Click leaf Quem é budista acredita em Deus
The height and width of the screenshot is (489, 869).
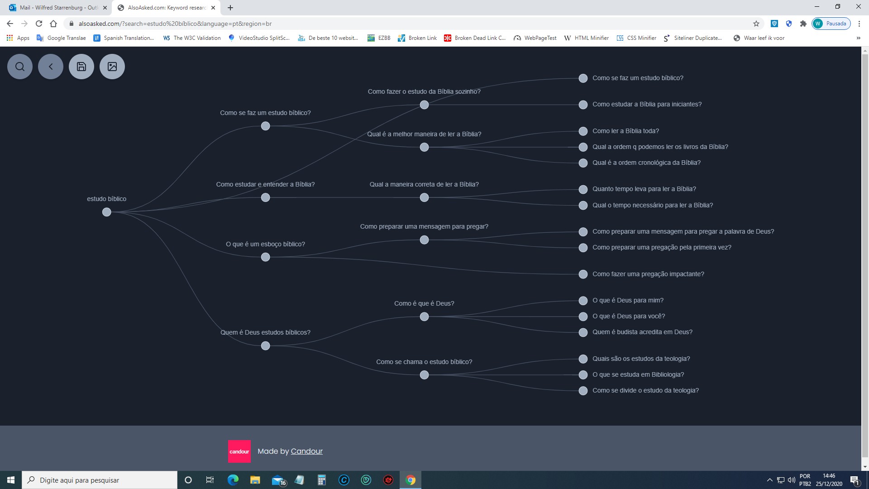(x=583, y=332)
